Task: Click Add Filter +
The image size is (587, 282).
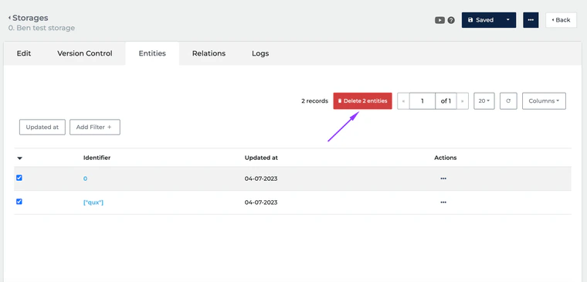Action: point(95,127)
